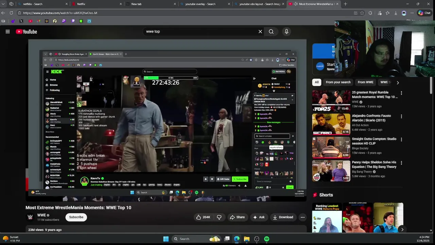
Task: Mute the playing tab via speaker icon
Action: point(296,4)
